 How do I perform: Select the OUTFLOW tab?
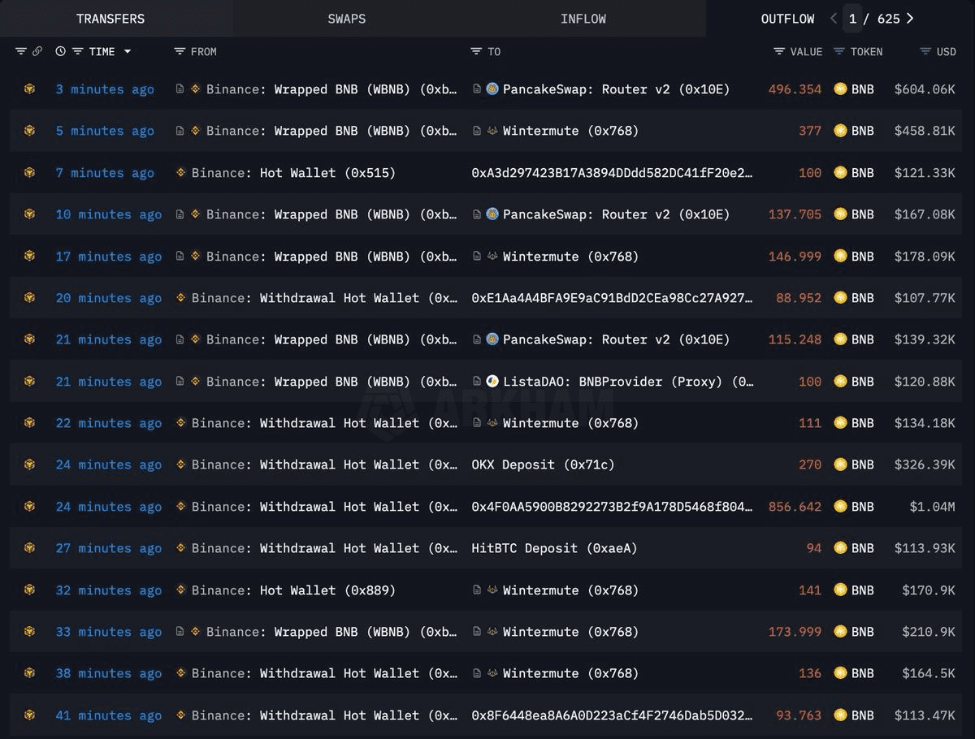786,18
